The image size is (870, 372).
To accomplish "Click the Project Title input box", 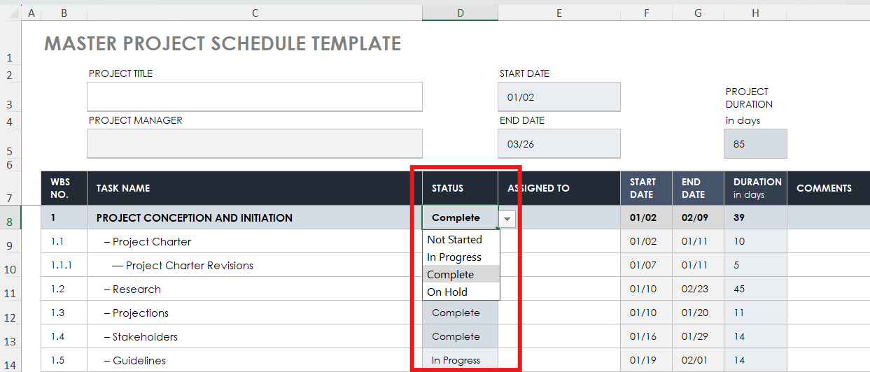I will pos(254,96).
